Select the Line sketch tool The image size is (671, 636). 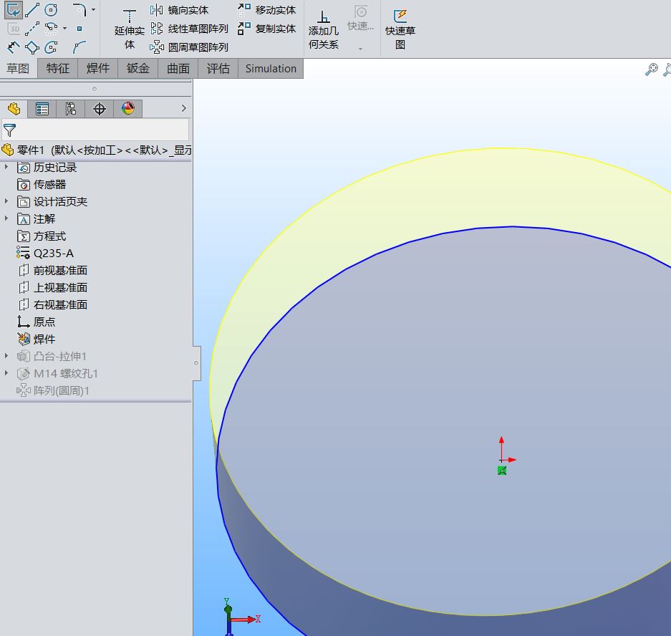(32, 10)
